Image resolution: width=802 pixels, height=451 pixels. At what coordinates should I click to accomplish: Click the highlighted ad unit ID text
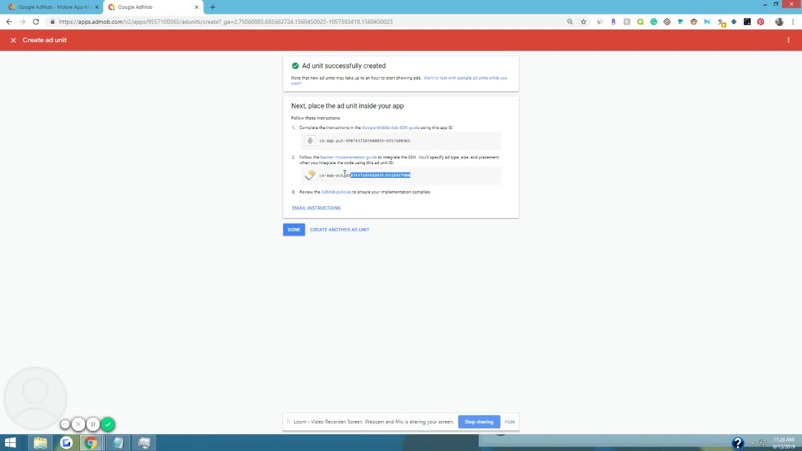380,175
